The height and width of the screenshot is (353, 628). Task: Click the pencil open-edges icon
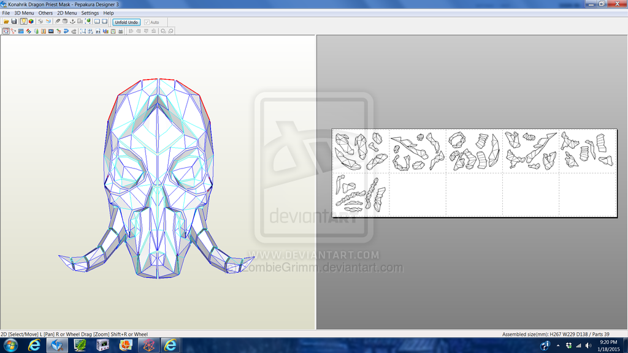[58, 21]
